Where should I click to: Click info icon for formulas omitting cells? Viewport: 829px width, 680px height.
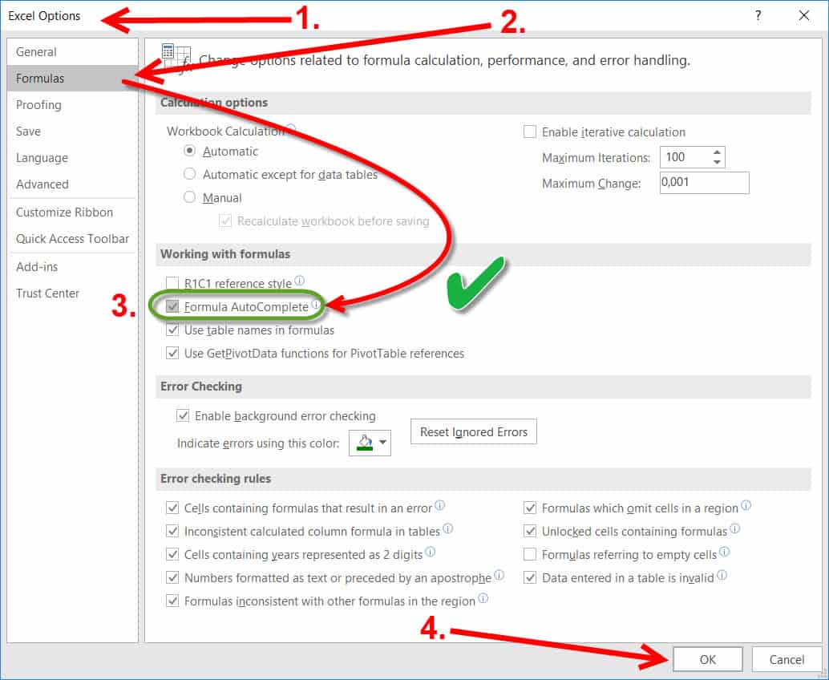click(x=746, y=505)
